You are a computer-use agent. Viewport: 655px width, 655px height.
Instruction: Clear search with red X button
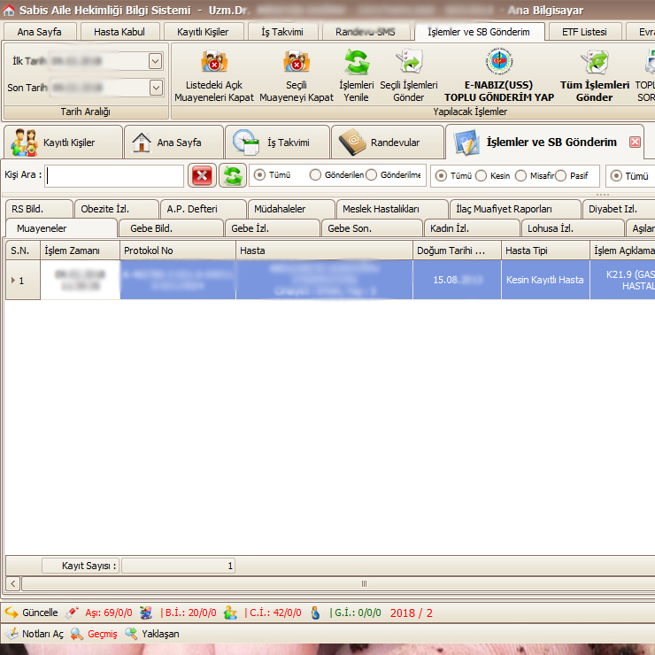click(202, 175)
